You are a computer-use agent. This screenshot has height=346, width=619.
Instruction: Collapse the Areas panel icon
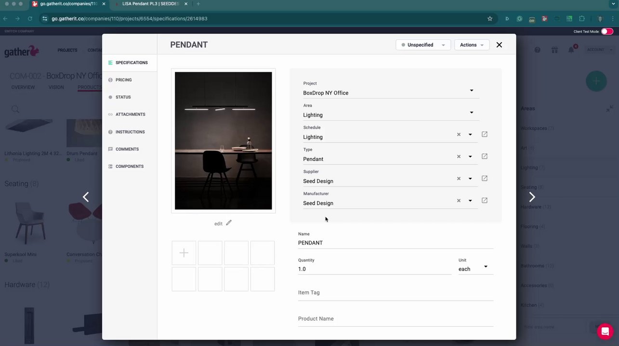point(610,109)
